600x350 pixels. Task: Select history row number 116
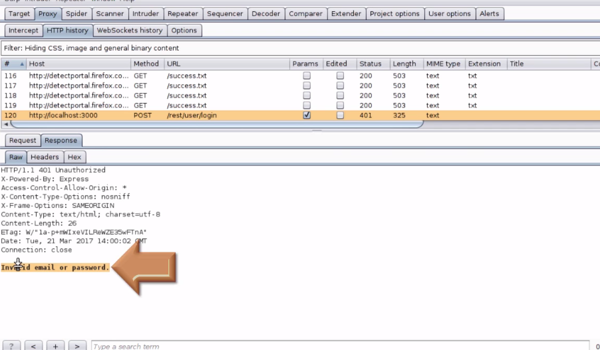(x=300, y=76)
